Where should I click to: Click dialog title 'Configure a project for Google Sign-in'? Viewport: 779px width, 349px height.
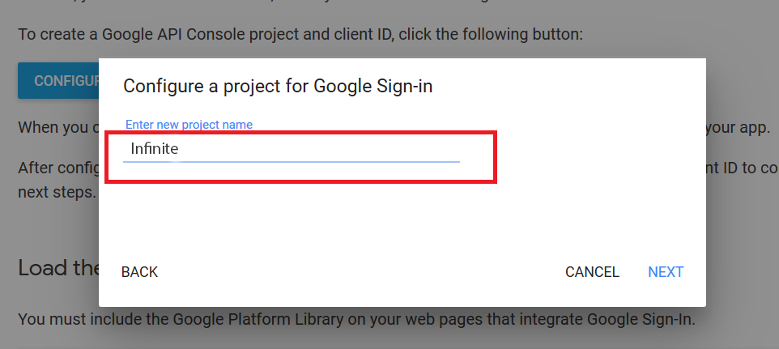277,86
